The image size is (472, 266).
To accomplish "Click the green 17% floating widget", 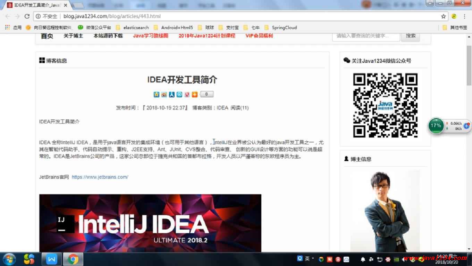I will (x=436, y=126).
